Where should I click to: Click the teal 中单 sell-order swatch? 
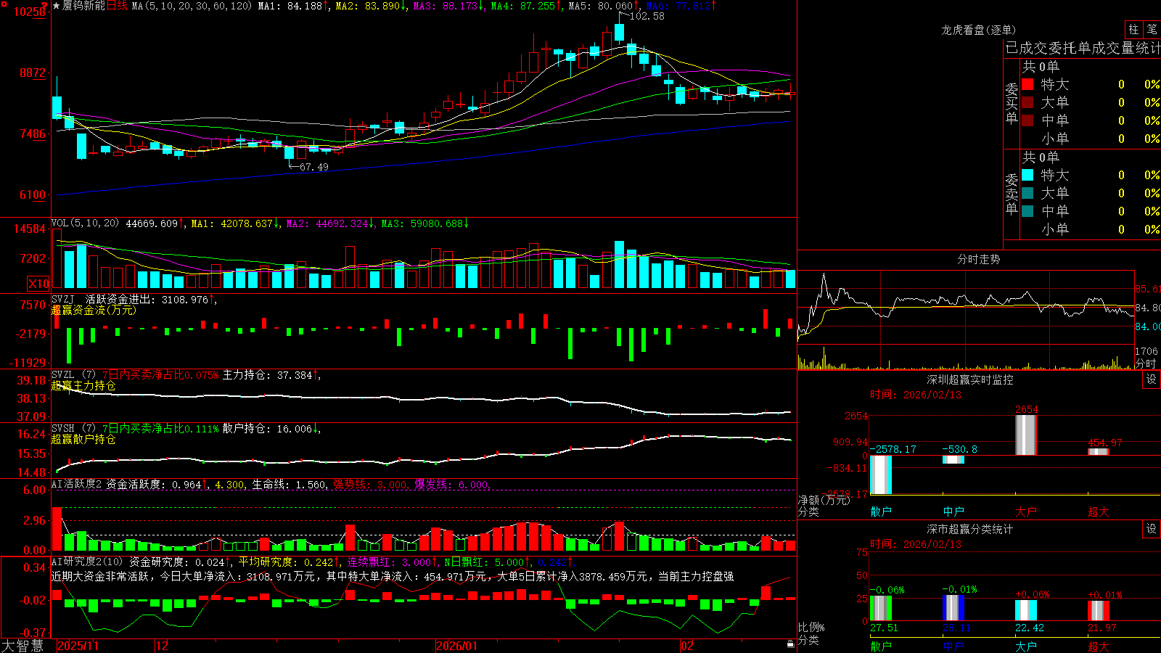(x=1027, y=211)
